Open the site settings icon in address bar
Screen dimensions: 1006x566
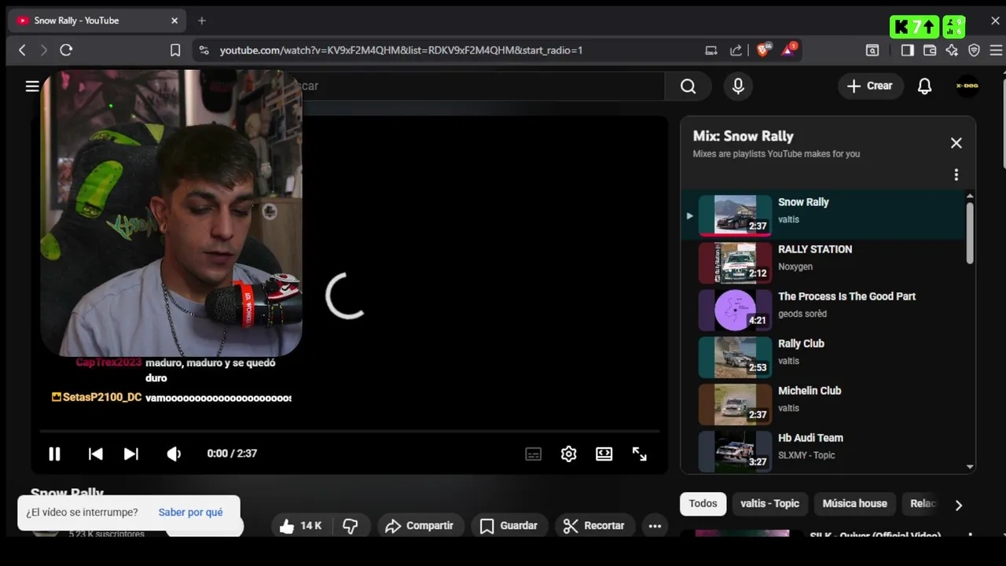click(204, 50)
